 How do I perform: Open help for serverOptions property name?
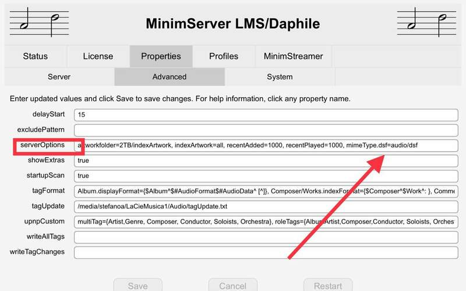coord(42,144)
